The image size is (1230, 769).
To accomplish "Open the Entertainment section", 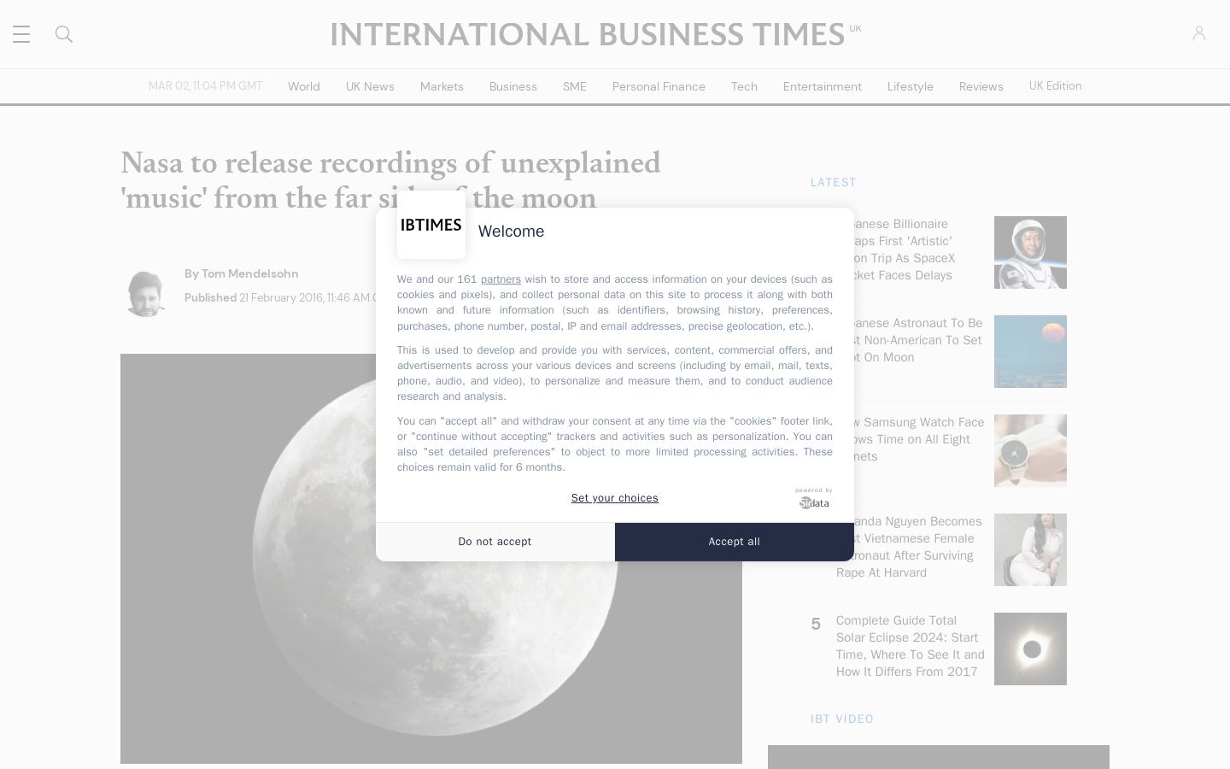I will [823, 86].
